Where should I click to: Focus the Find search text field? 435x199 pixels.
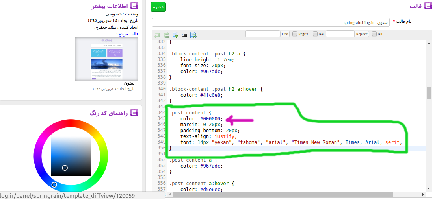[263, 34]
